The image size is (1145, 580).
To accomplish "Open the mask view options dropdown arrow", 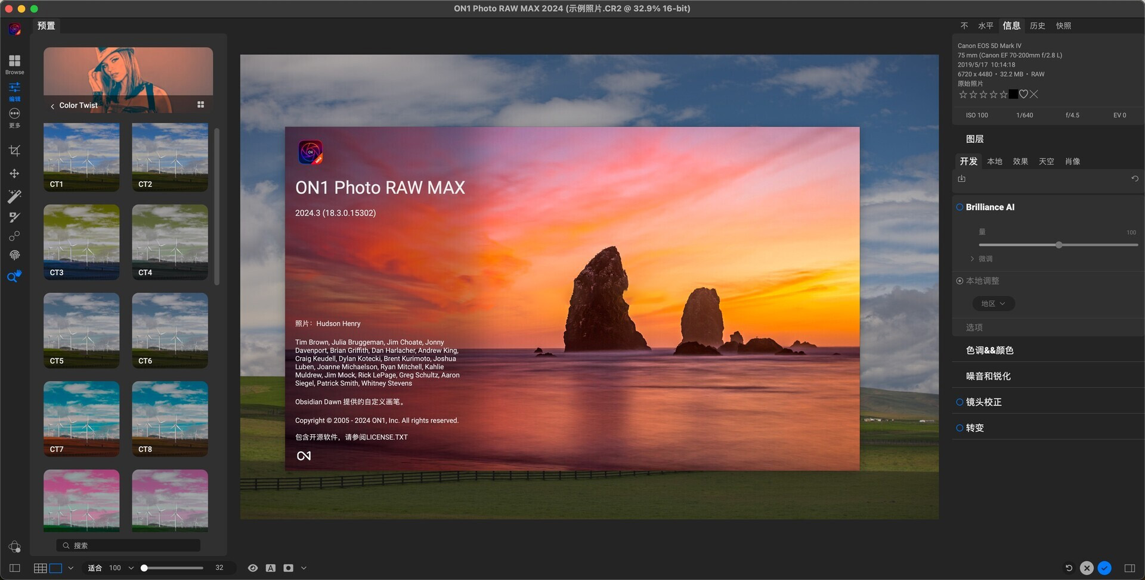I will point(304,568).
